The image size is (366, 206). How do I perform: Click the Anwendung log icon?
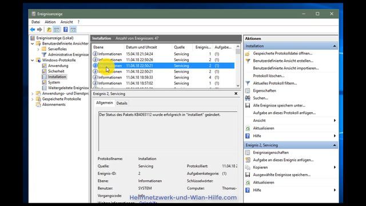click(44, 66)
